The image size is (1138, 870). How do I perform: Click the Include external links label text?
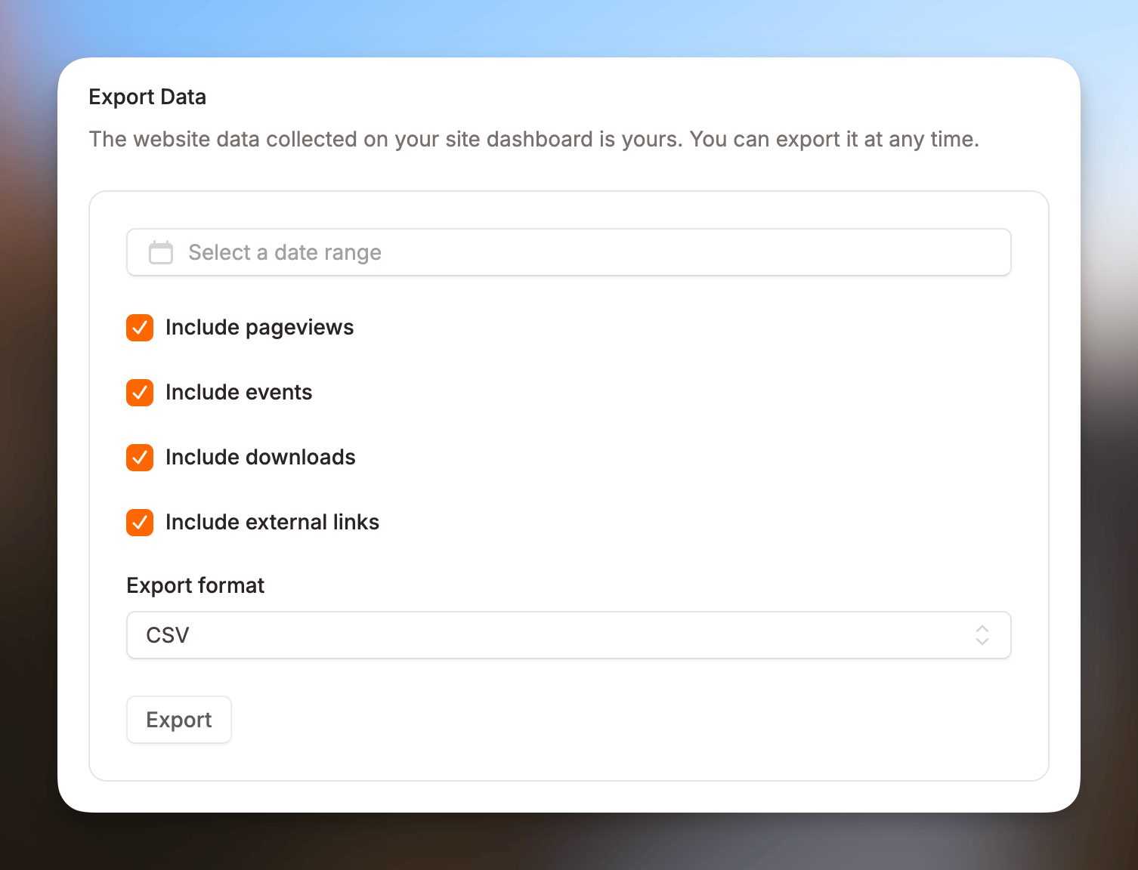click(272, 522)
